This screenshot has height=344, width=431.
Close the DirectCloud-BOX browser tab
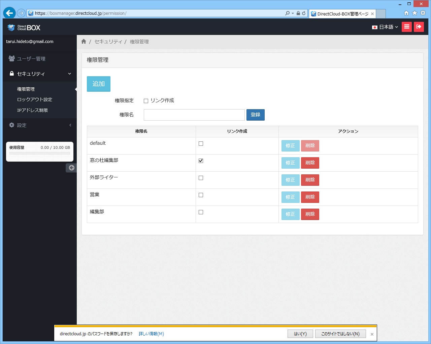372,14
